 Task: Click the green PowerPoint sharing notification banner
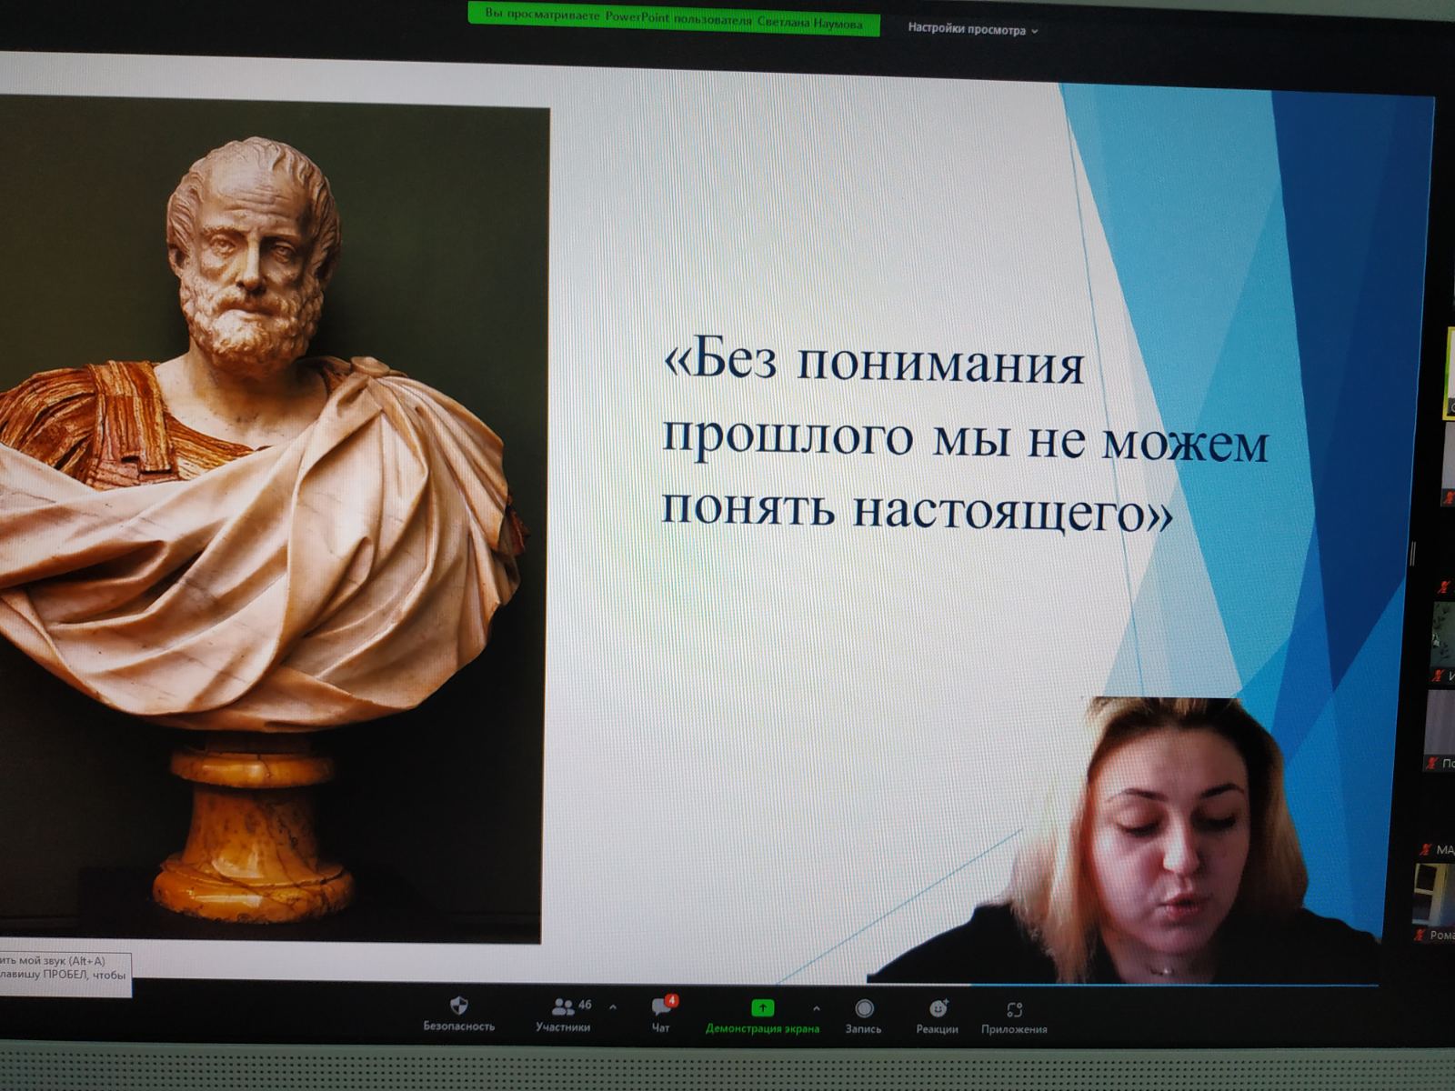(x=673, y=20)
